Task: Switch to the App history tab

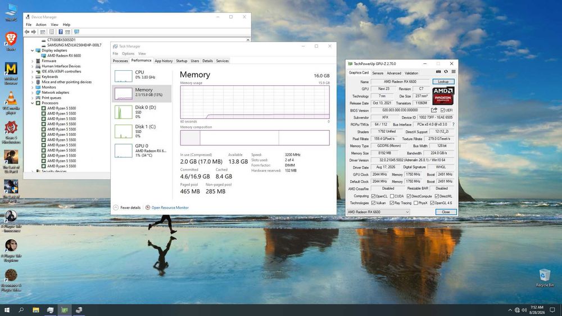Action: [x=164, y=61]
